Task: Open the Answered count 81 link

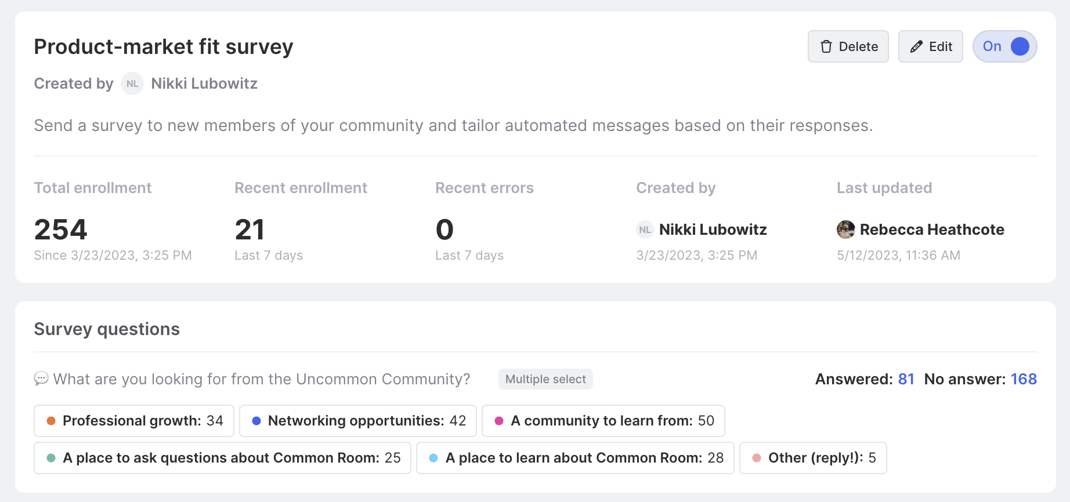Action: click(x=906, y=379)
